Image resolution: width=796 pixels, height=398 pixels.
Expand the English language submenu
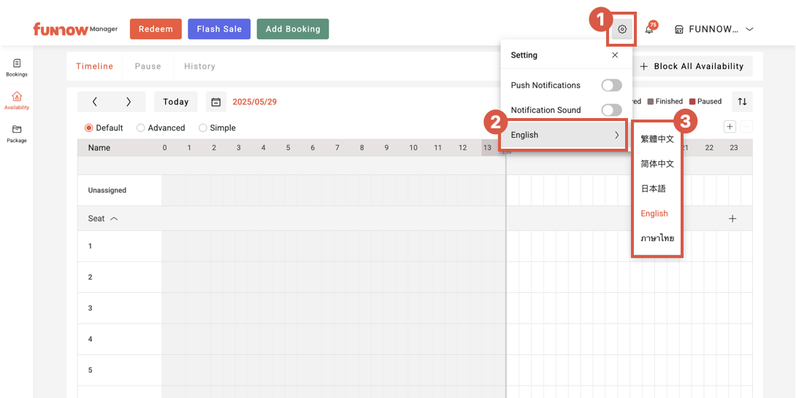click(x=564, y=135)
